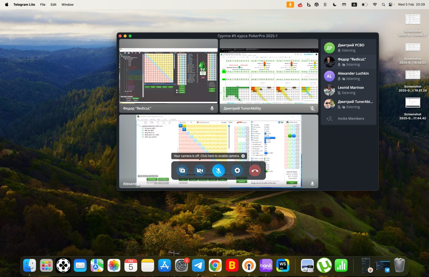Click the 'Your camera is off' tooltip text
Screen dimensions: 429x277
point(206,156)
